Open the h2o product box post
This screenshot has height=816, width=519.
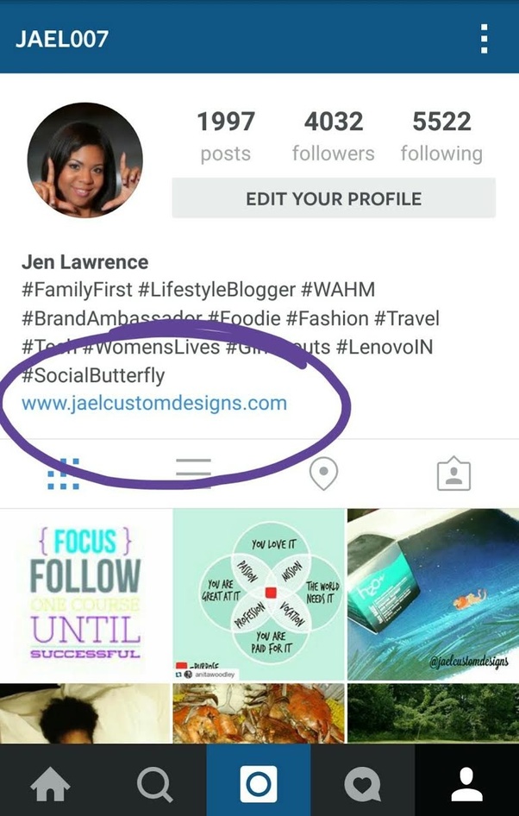pyautogui.click(x=433, y=594)
